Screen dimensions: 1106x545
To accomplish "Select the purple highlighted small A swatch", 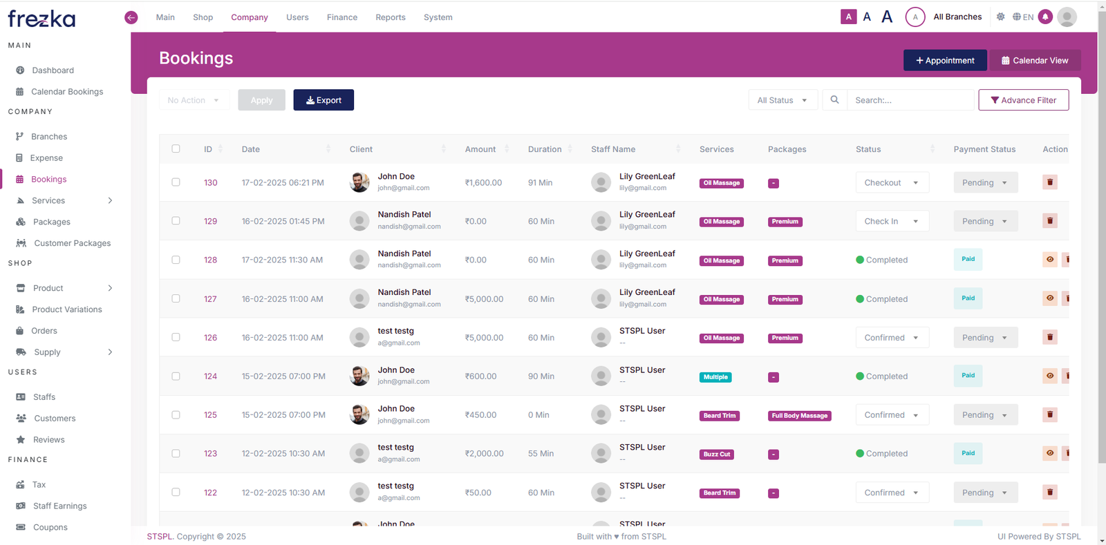I will (x=848, y=17).
